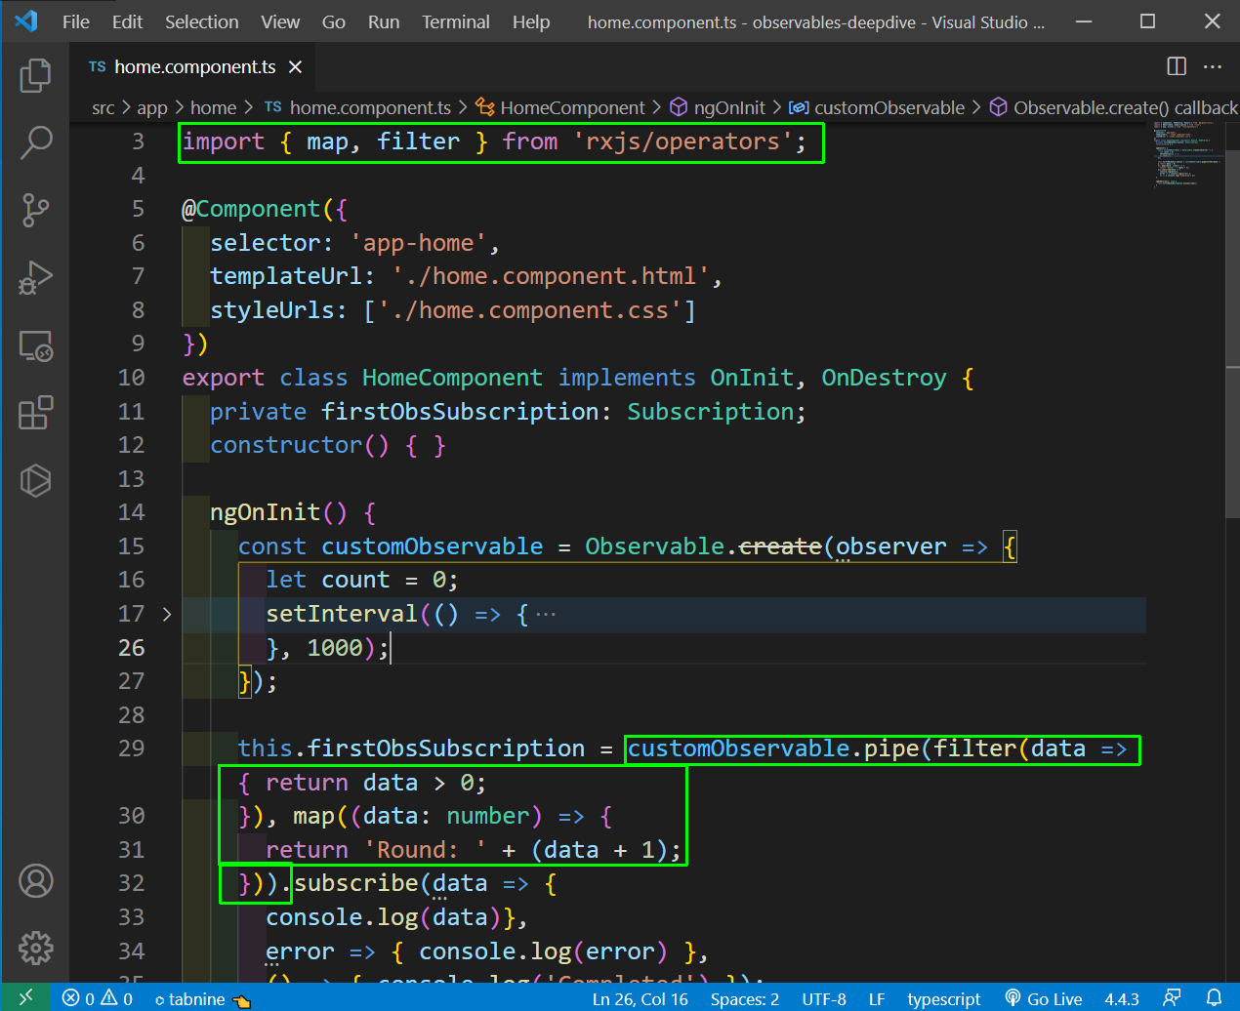
Task: Open the editor More Actions ellipsis
Action: coord(1213,66)
